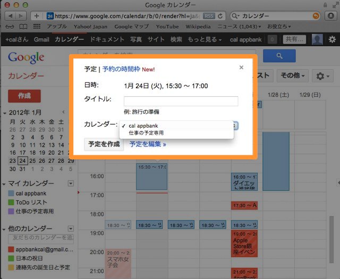Open the Wikipedia bookmark
This screenshot has width=340, height=279.
click(198, 27)
